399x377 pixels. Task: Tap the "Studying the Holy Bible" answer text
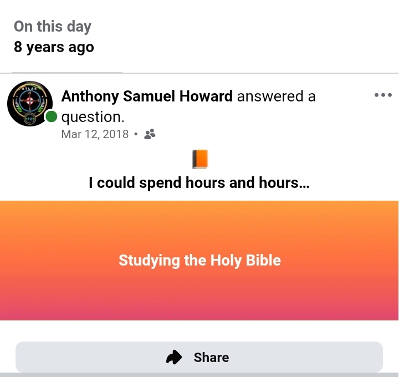tap(199, 261)
